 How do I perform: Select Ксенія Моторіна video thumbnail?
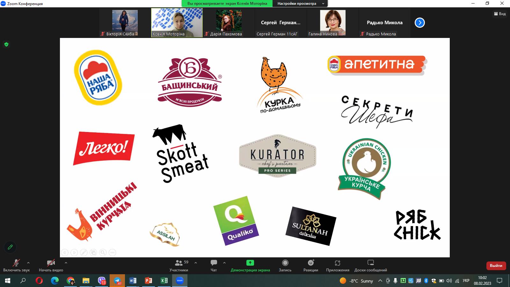[x=177, y=23]
